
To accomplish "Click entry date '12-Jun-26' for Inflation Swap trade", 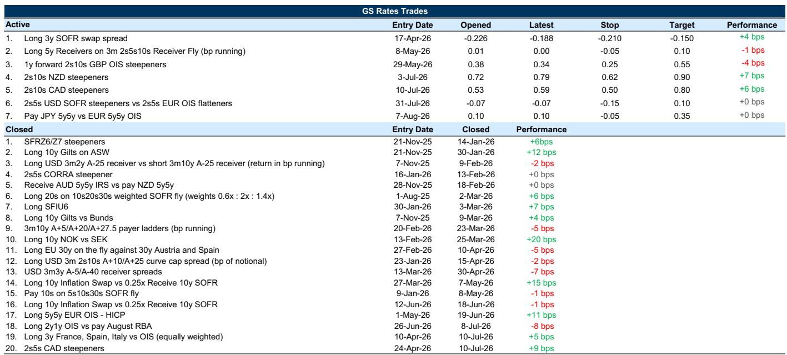I will [x=413, y=304].
